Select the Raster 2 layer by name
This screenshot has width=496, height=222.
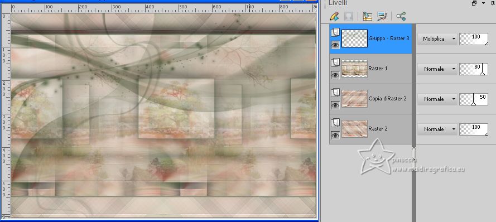point(378,129)
